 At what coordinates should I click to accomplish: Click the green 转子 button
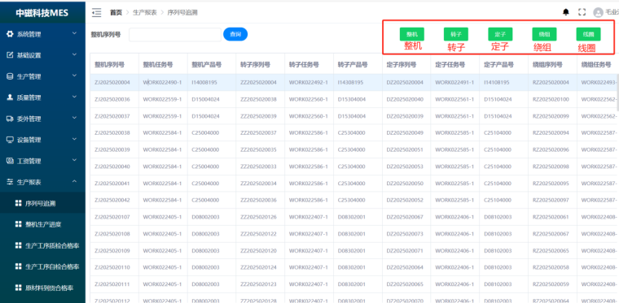(x=456, y=34)
